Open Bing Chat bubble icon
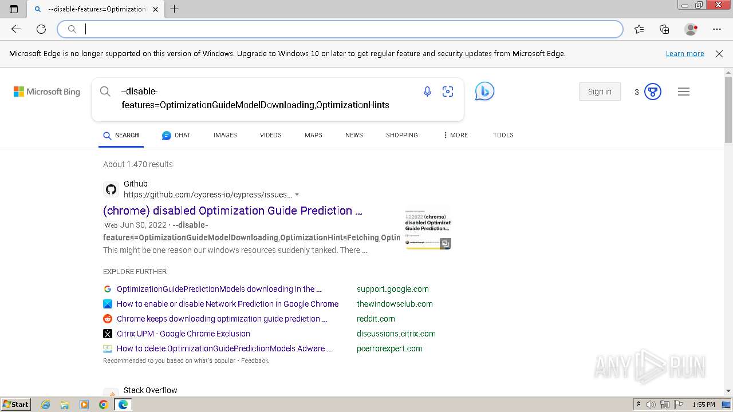733x412 pixels. [x=484, y=92]
